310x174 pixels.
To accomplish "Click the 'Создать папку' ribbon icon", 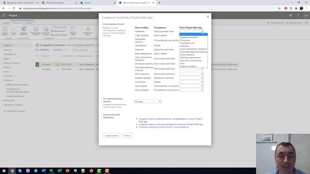I will coord(14,31).
